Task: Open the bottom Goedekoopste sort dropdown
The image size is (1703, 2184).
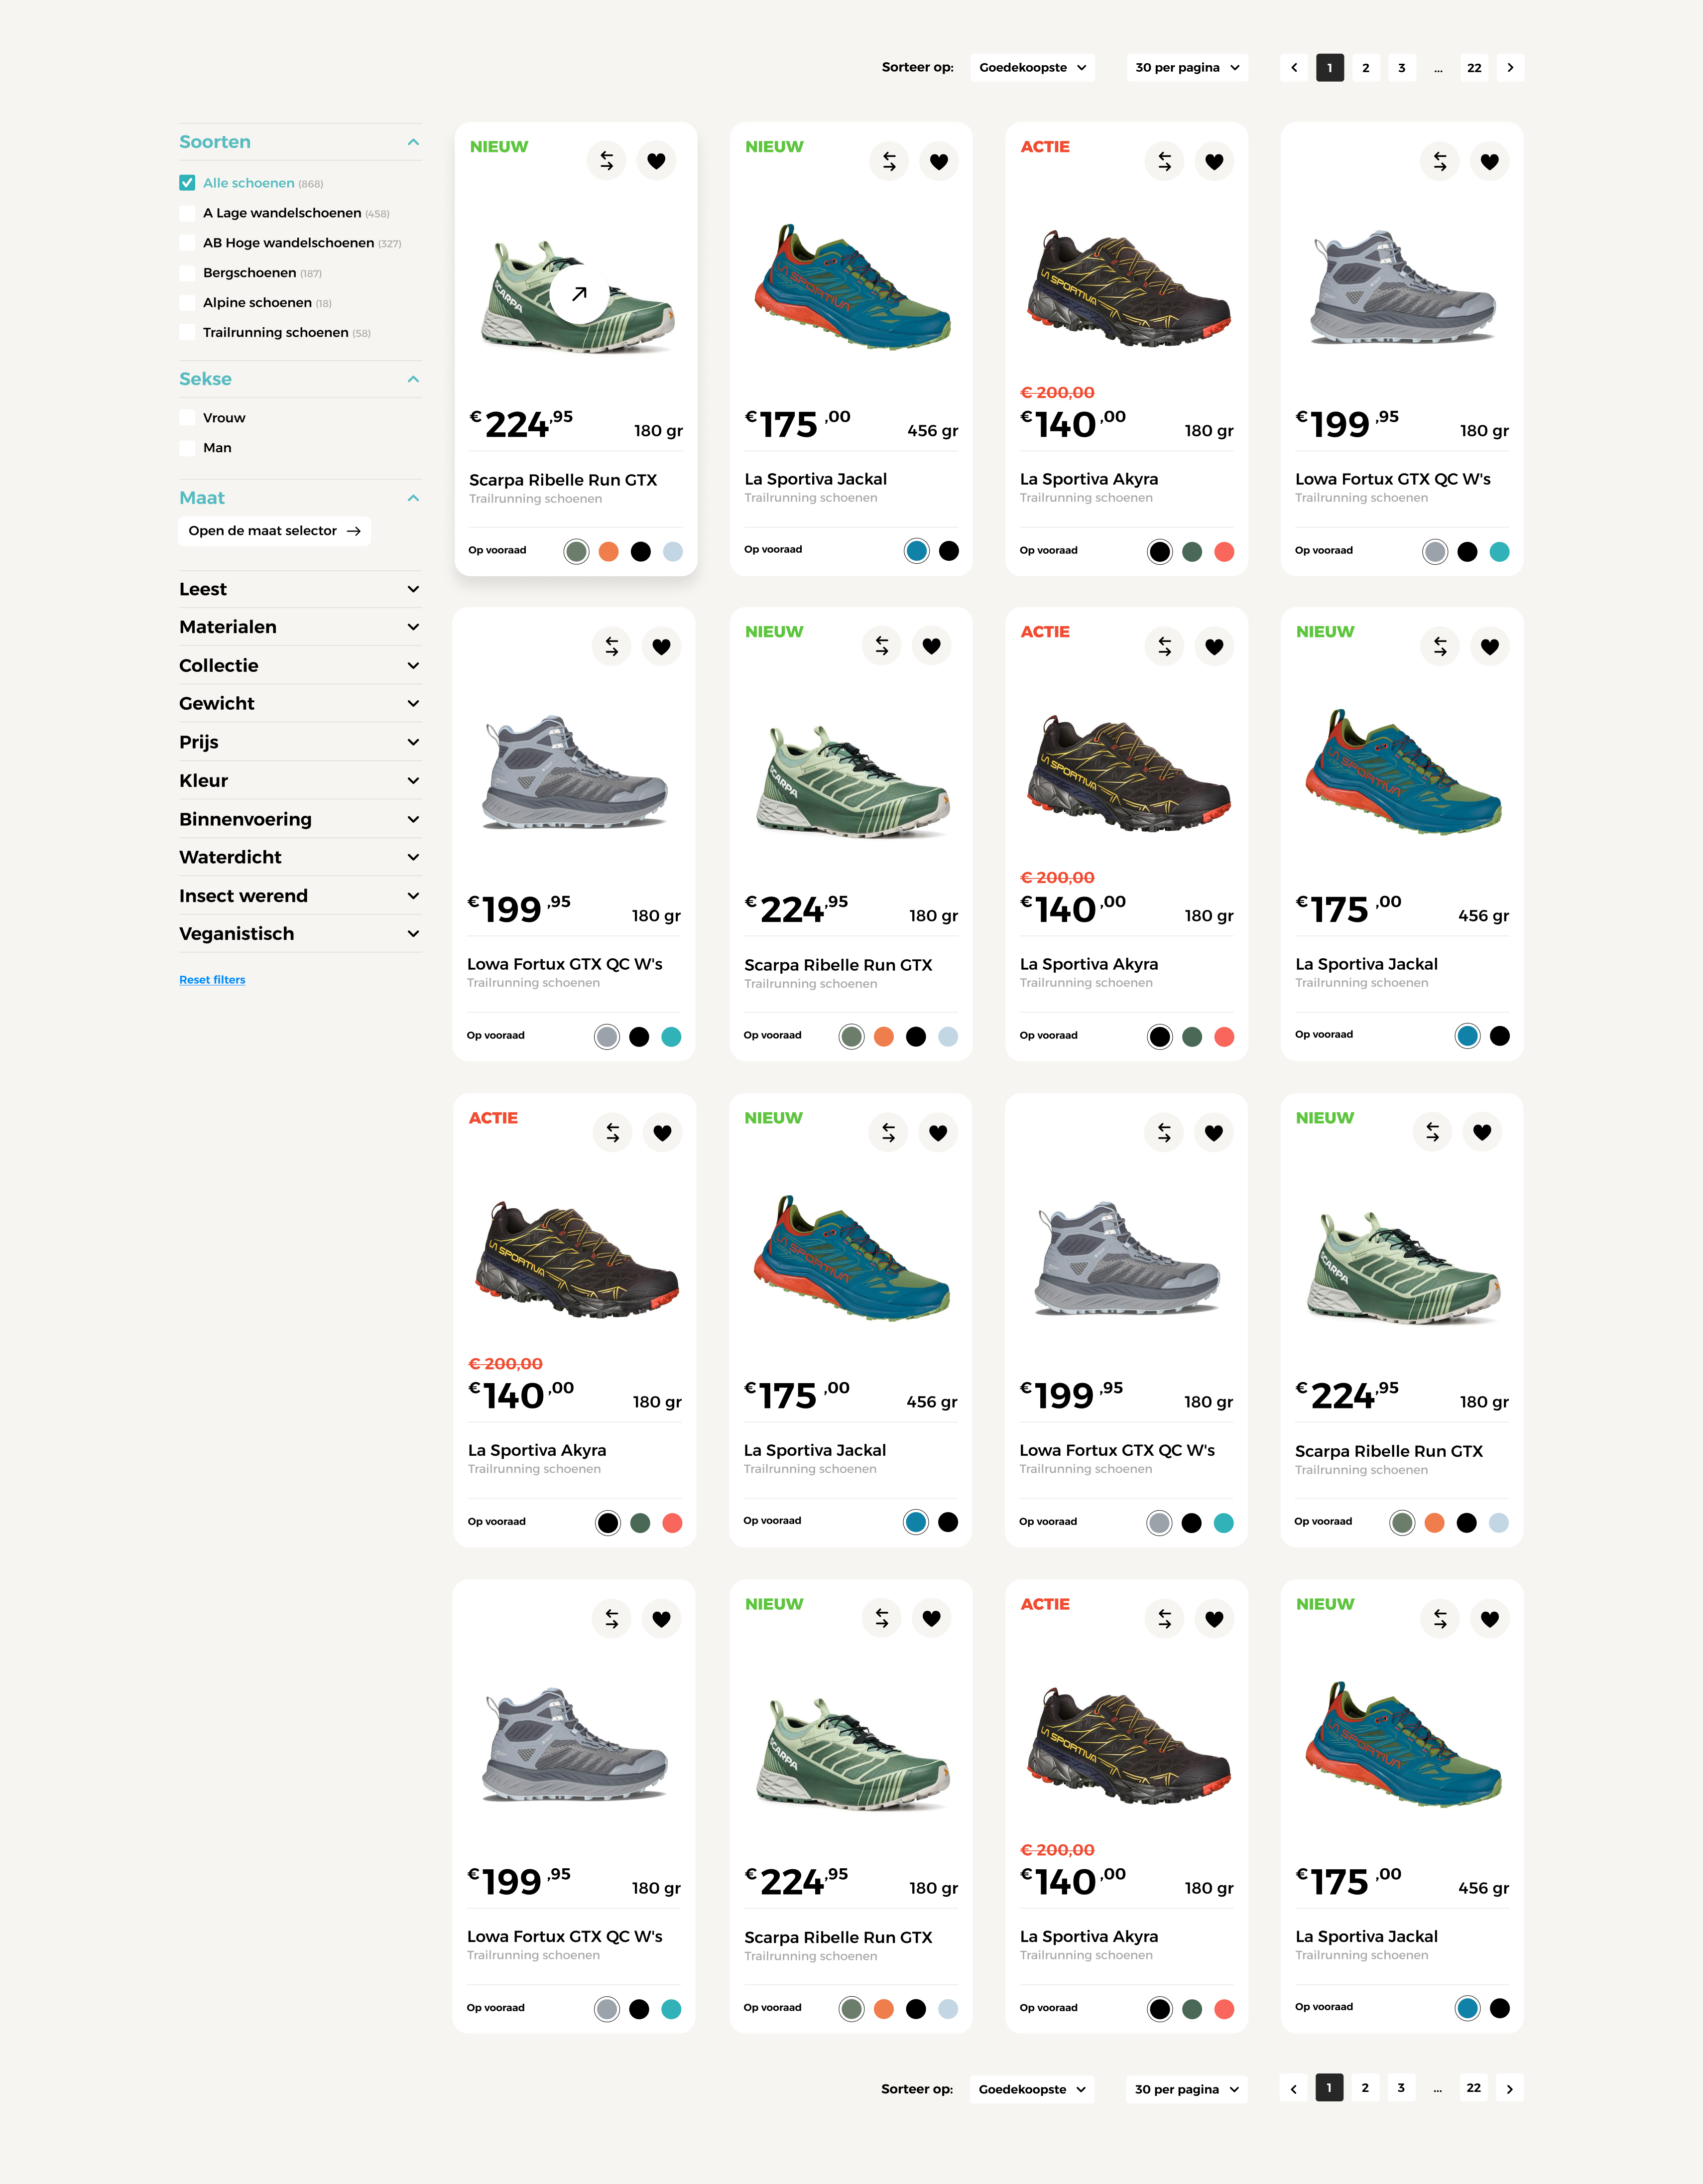Action: [1032, 2088]
